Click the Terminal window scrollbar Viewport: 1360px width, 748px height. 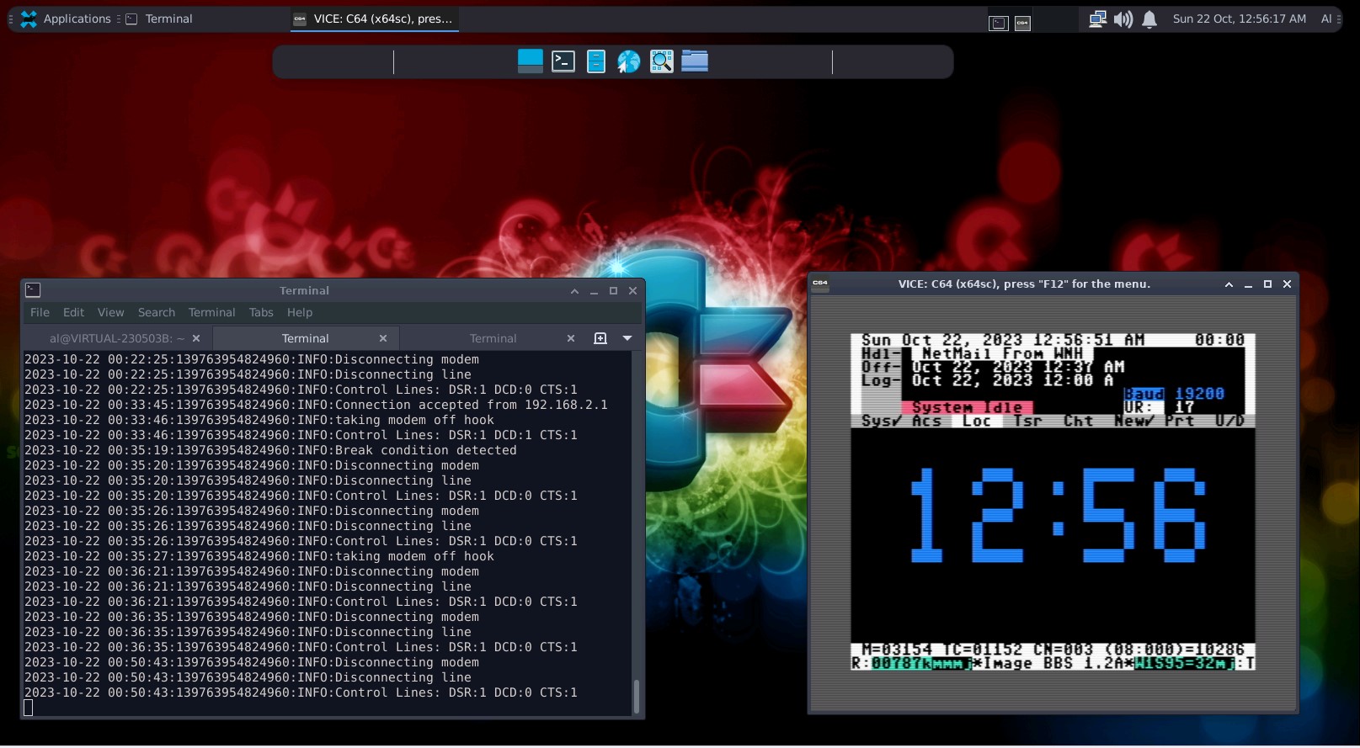click(637, 697)
